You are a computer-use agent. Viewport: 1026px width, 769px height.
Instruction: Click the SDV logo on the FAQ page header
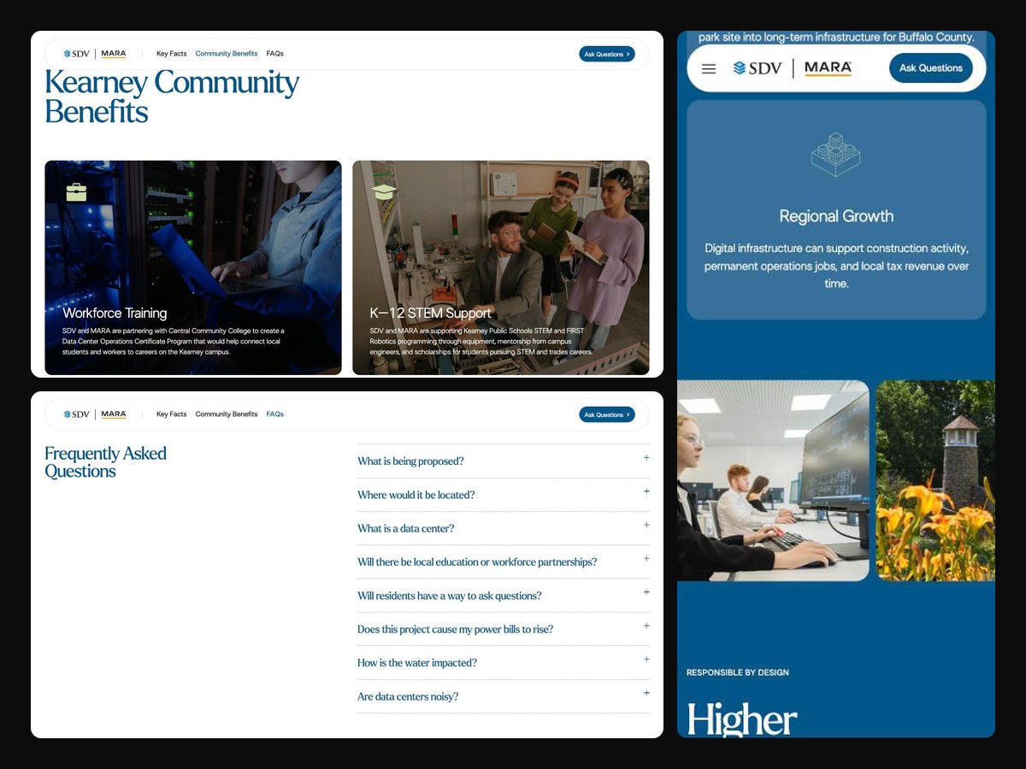76,414
